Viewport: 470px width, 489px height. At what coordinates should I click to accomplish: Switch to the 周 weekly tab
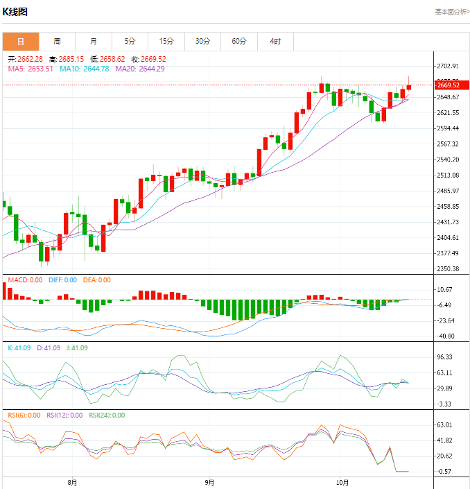click(x=57, y=42)
